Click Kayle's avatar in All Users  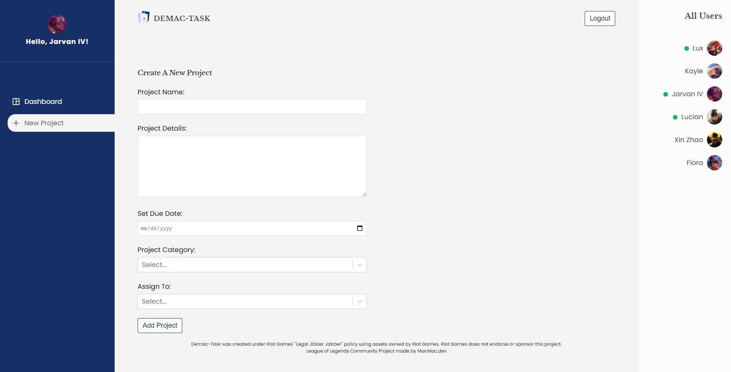[x=714, y=71]
